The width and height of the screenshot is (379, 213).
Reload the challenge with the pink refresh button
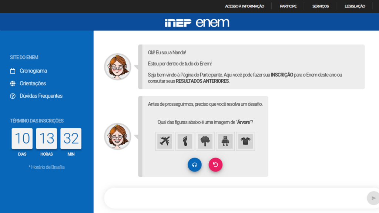(215, 165)
